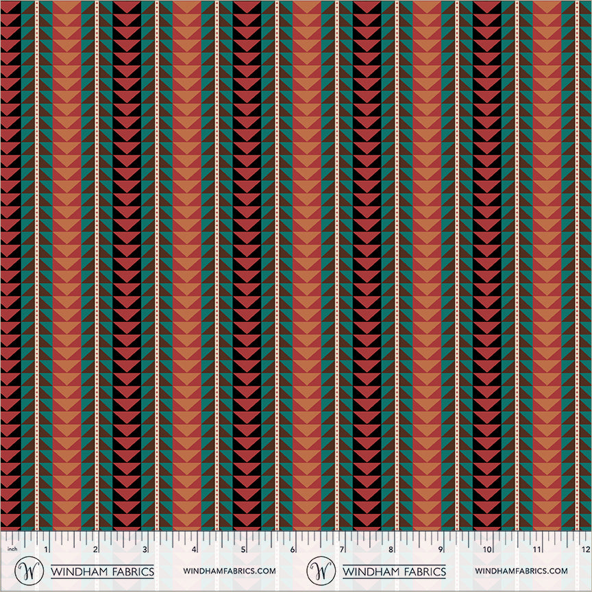Click ruler number 3
The width and height of the screenshot is (592, 592).
[x=145, y=550]
